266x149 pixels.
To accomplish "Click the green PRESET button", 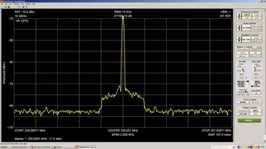I will click(249, 121).
